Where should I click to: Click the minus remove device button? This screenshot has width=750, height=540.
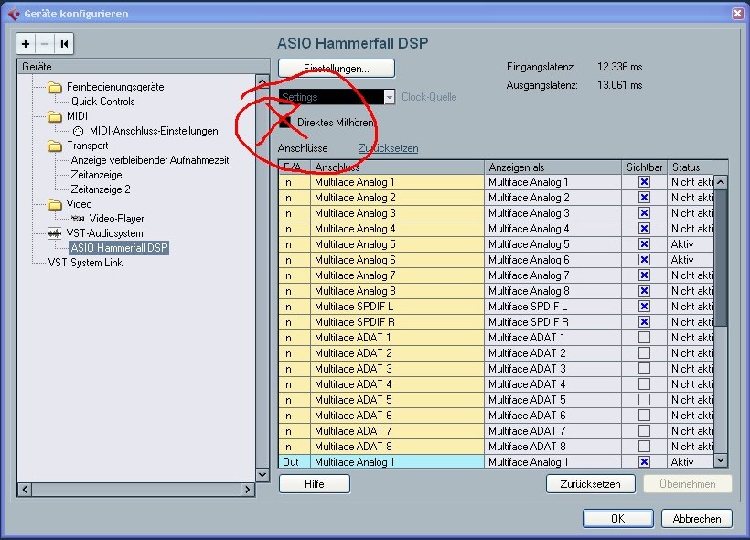[x=45, y=44]
